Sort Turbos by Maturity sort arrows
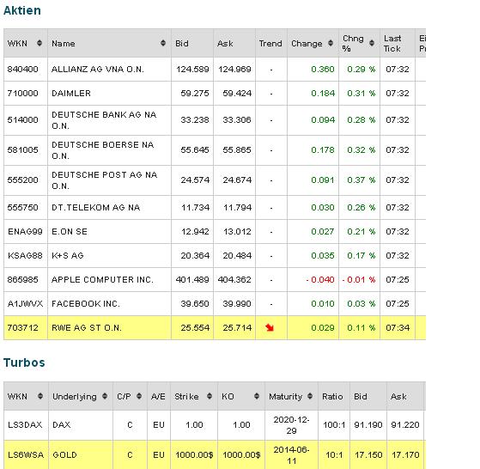This screenshot has height=469, width=480. tap(310, 396)
